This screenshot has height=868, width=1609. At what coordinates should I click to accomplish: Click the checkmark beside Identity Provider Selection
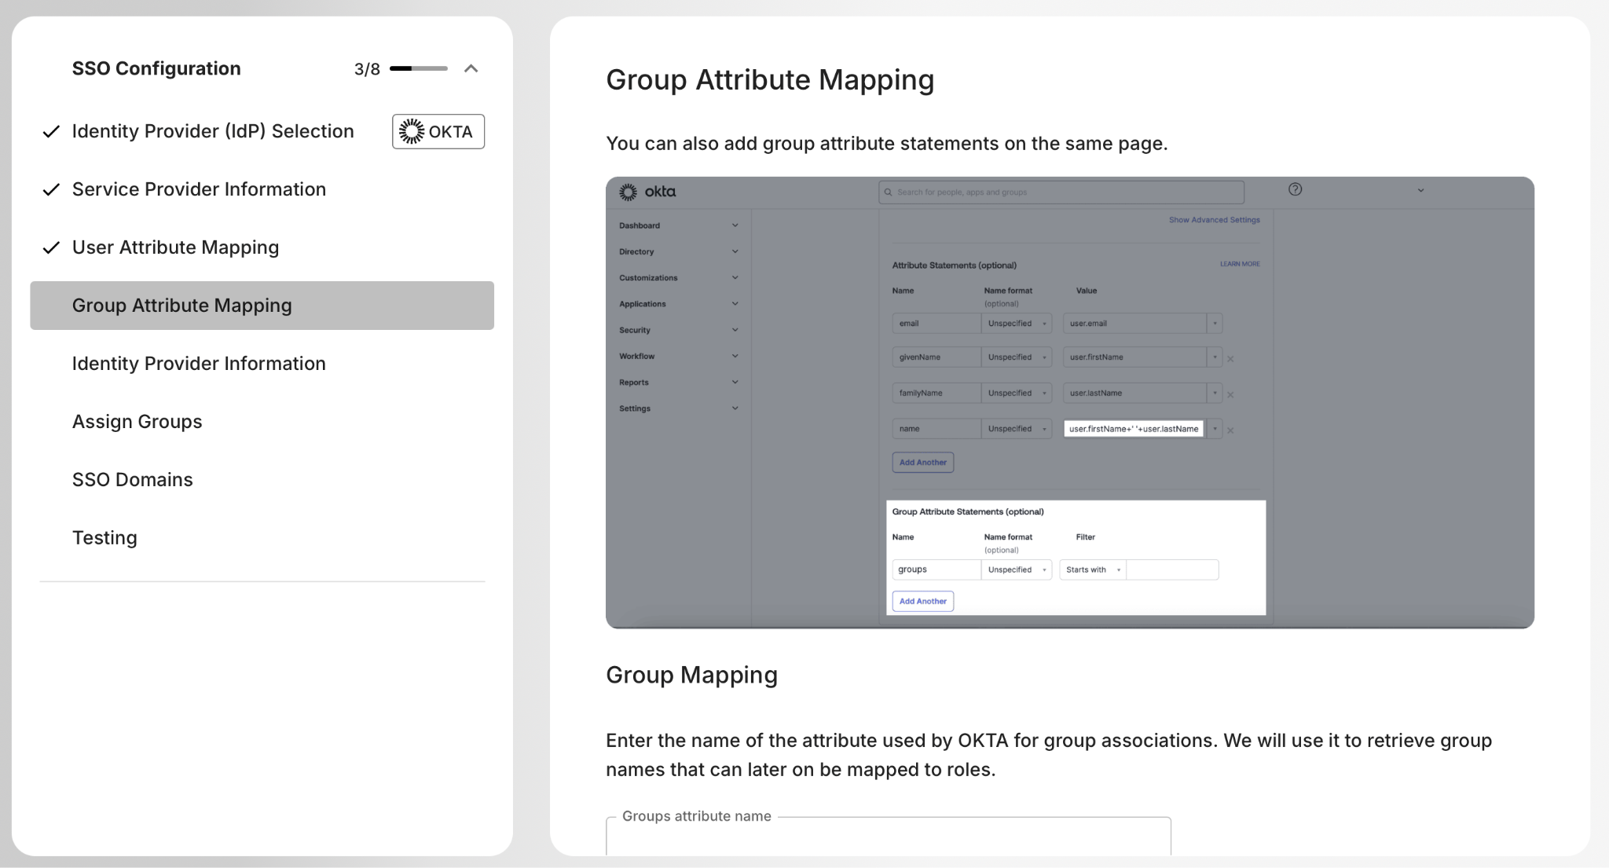click(51, 132)
